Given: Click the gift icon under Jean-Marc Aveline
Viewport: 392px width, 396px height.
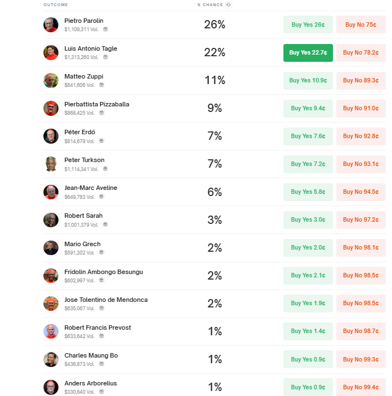Looking at the screenshot, I should (101, 197).
